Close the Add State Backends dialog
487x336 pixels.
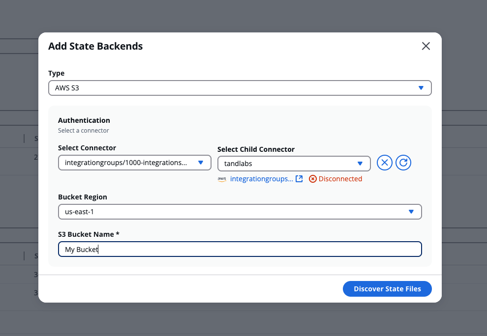pyautogui.click(x=426, y=46)
